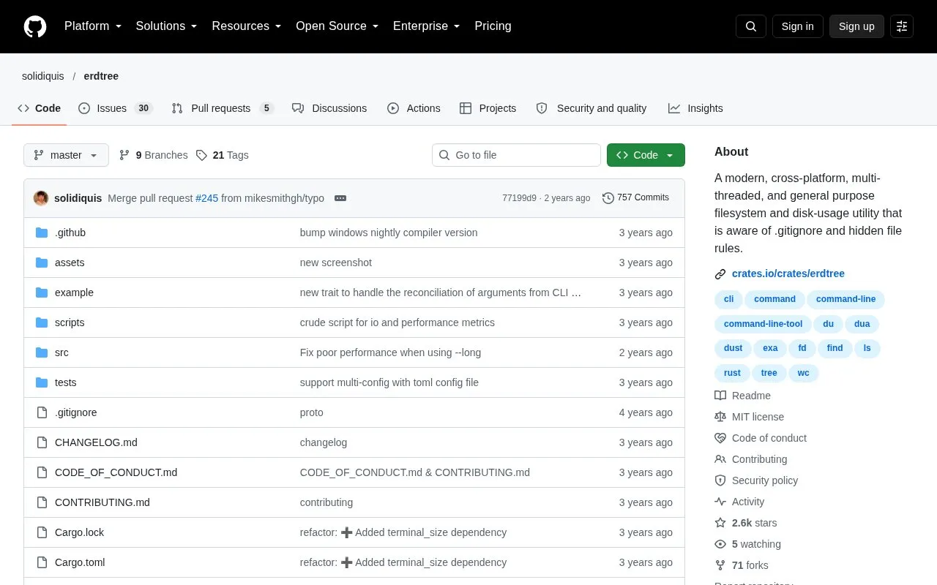Expand the Open Source menu

click(x=337, y=26)
